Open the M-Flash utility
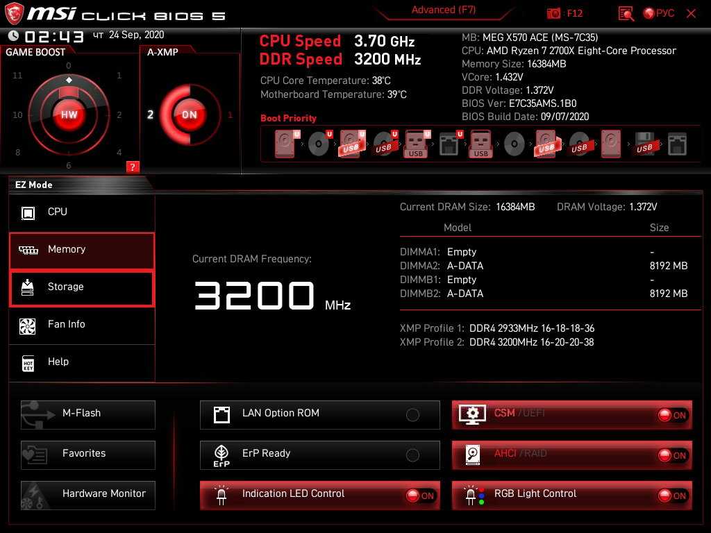Screen dimensions: 711x533 tap(88, 414)
